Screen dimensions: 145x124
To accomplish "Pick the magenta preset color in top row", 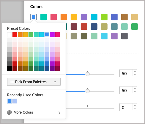I will (52, 35).
